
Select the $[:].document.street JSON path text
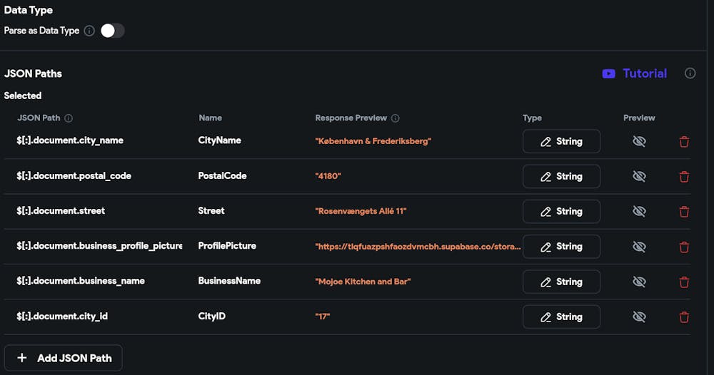(x=61, y=211)
